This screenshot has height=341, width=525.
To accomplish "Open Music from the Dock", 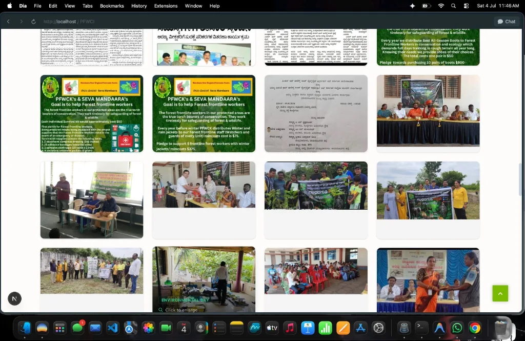I will tap(290, 328).
